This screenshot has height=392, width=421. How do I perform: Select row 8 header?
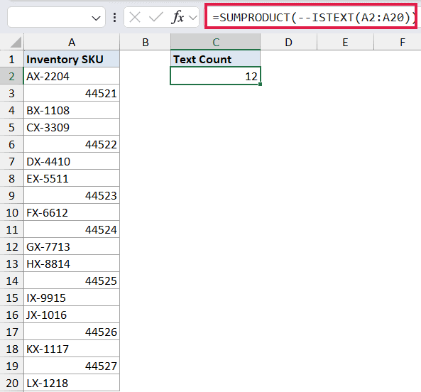(11, 178)
